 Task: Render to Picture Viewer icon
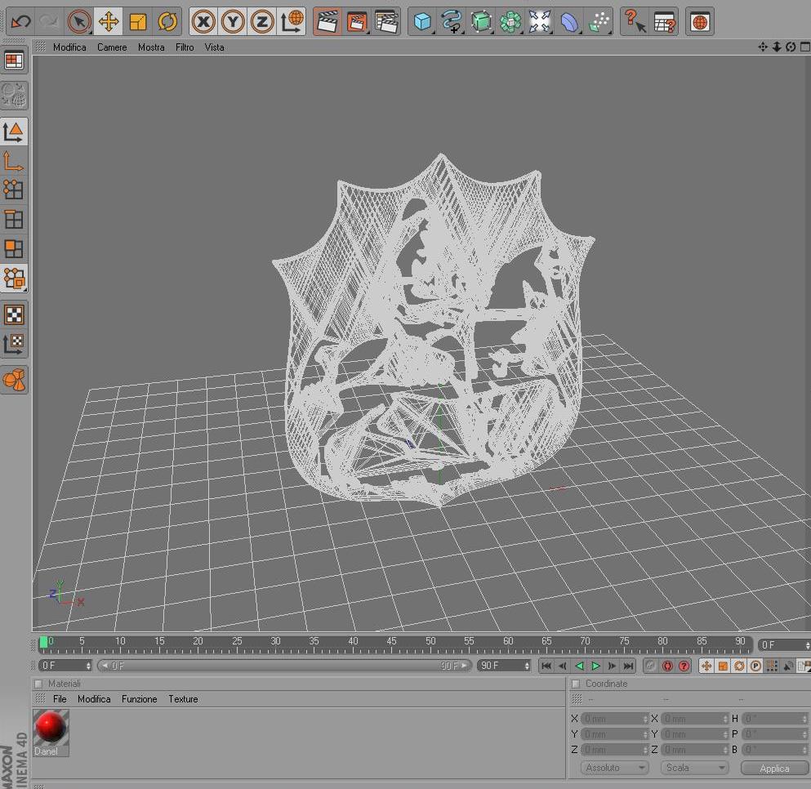point(356,22)
